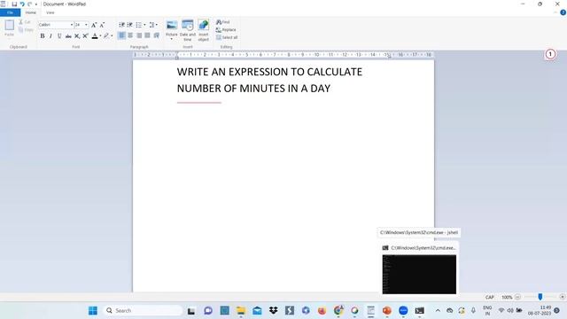Open the font size dropdown
Image resolution: width=567 pixels, height=319 pixels.
tap(86, 25)
